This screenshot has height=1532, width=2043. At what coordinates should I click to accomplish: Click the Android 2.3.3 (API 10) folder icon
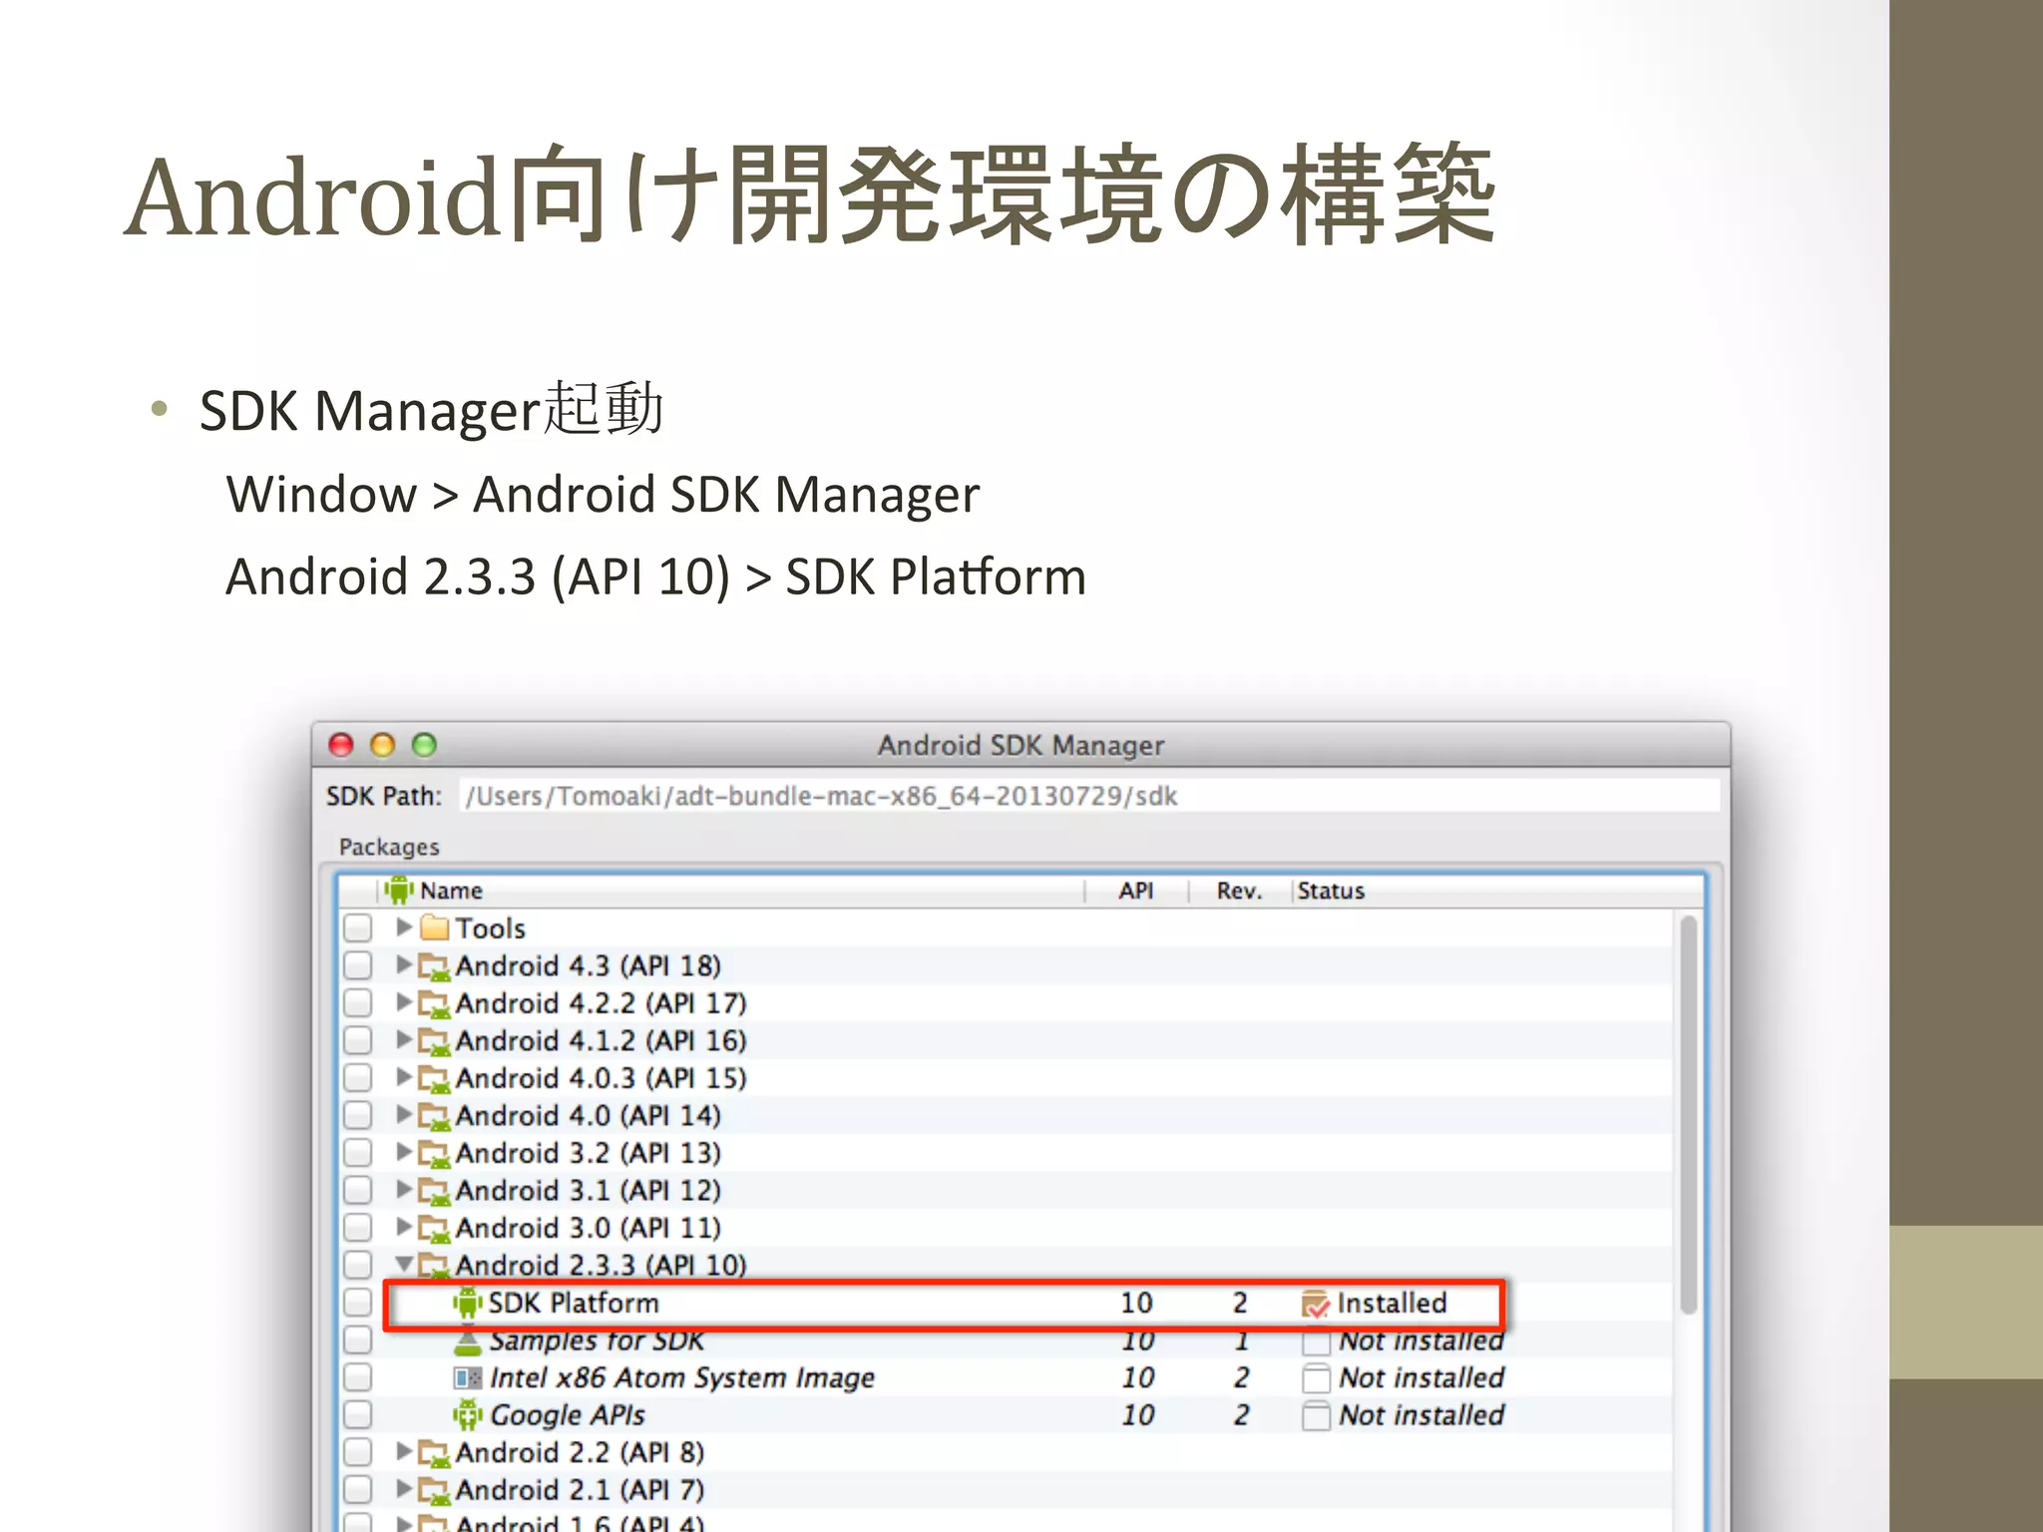434,1266
